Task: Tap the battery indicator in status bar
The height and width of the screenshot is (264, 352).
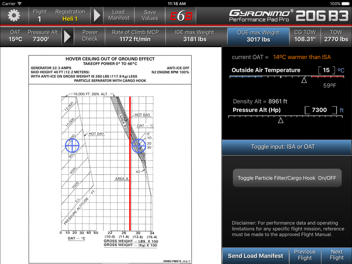Action: point(345,4)
